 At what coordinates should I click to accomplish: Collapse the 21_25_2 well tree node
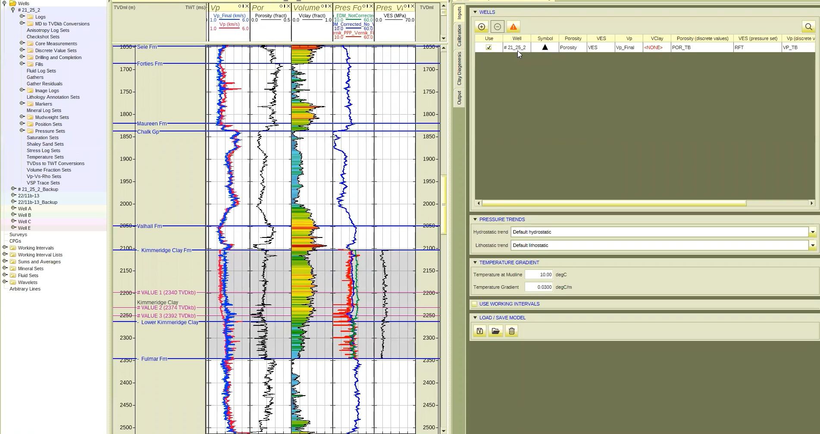coord(13,9)
